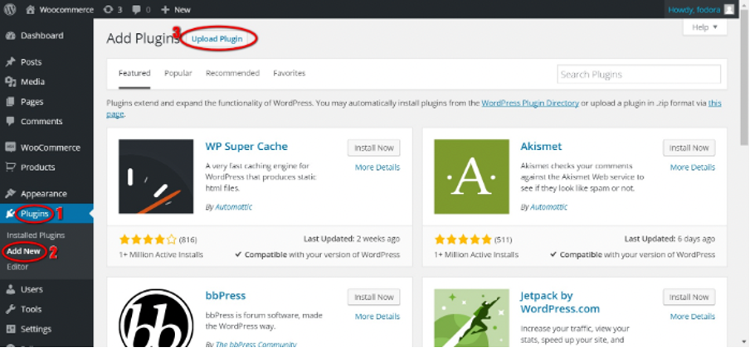Open Jetpack by WordPress.com title link

[560, 302]
